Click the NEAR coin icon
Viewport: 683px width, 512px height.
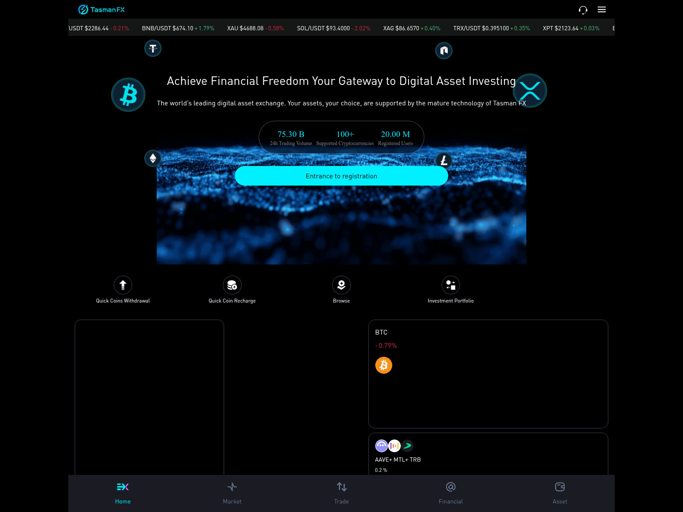444,51
